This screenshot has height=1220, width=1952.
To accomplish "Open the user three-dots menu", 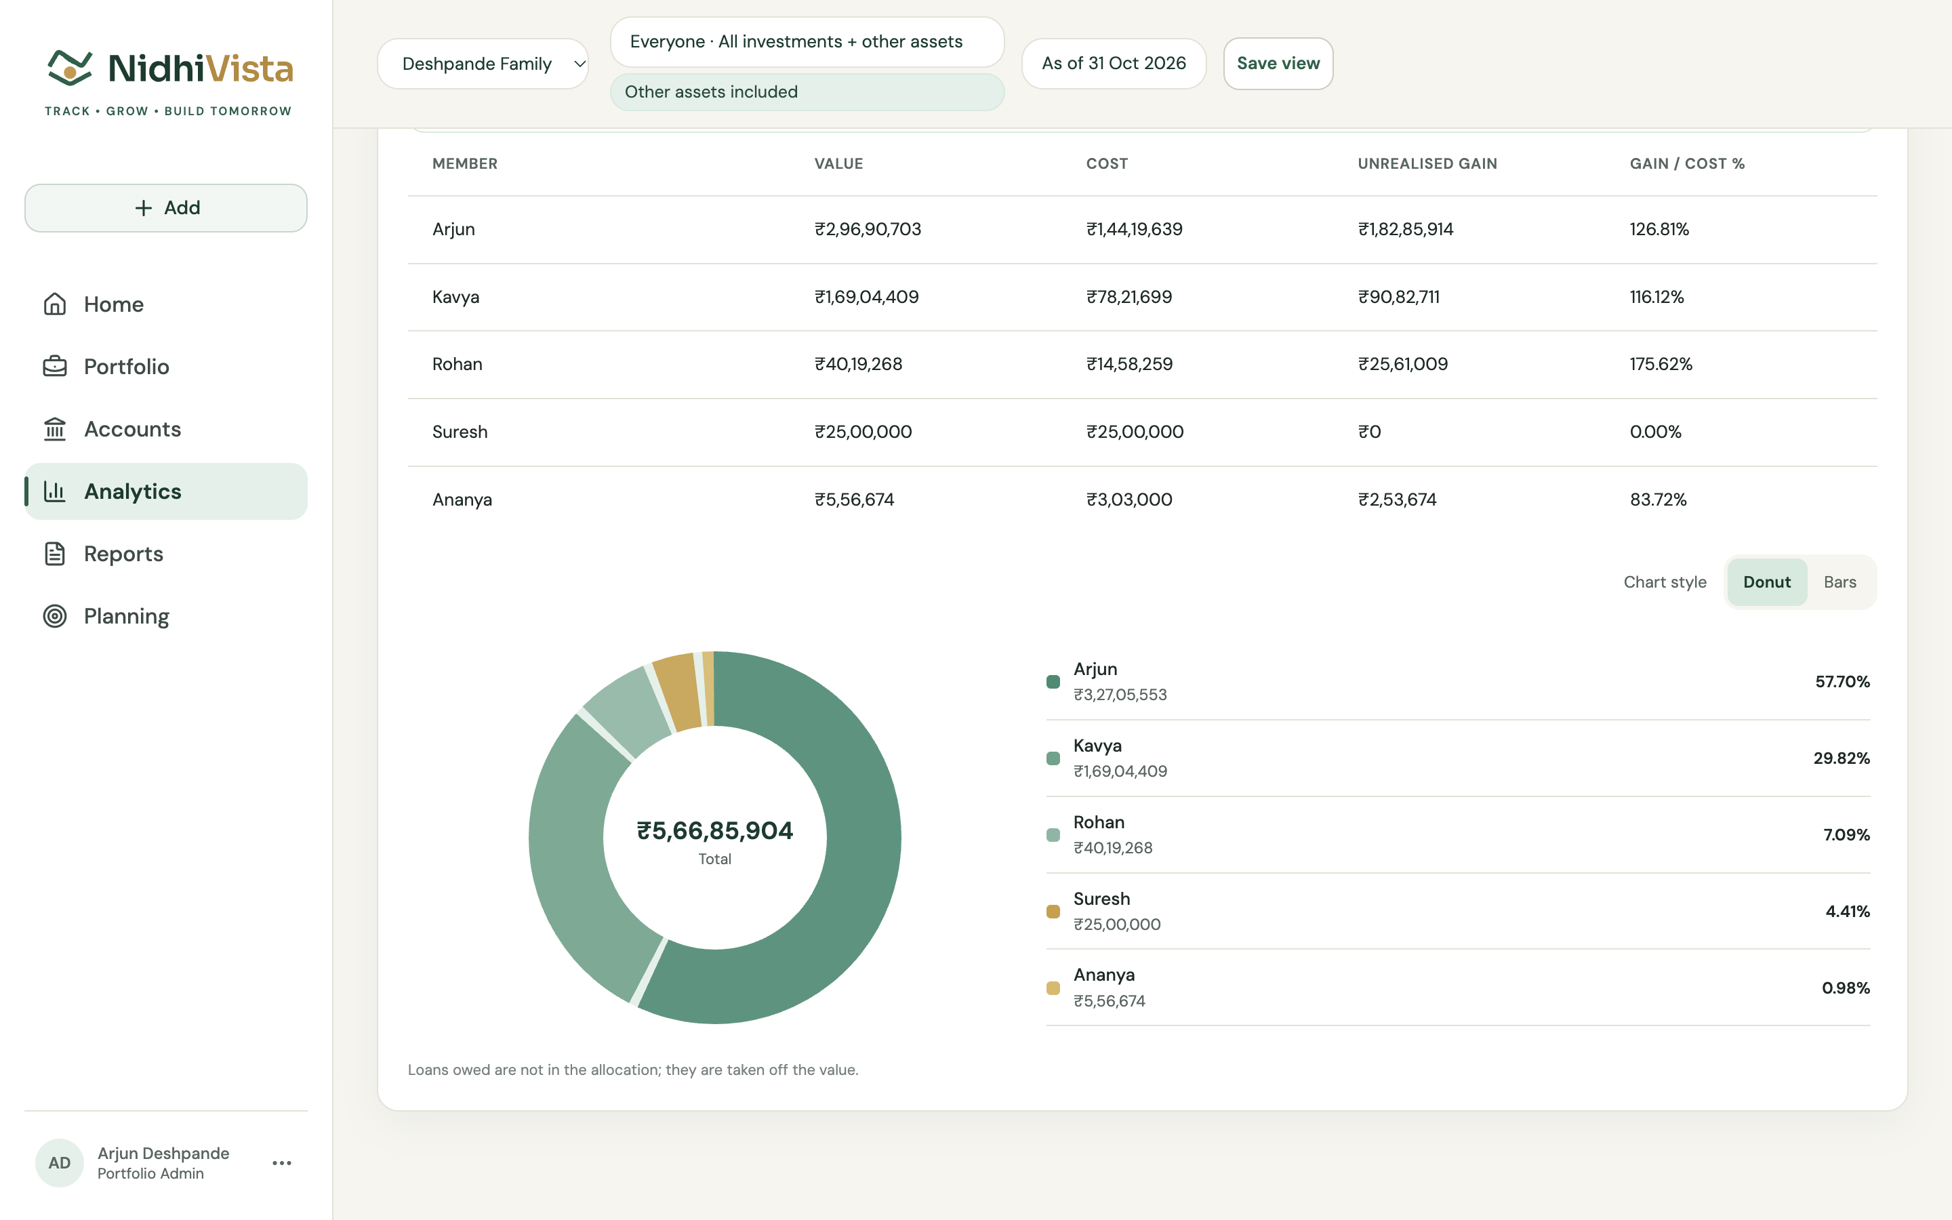I will [x=281, y=1162].
